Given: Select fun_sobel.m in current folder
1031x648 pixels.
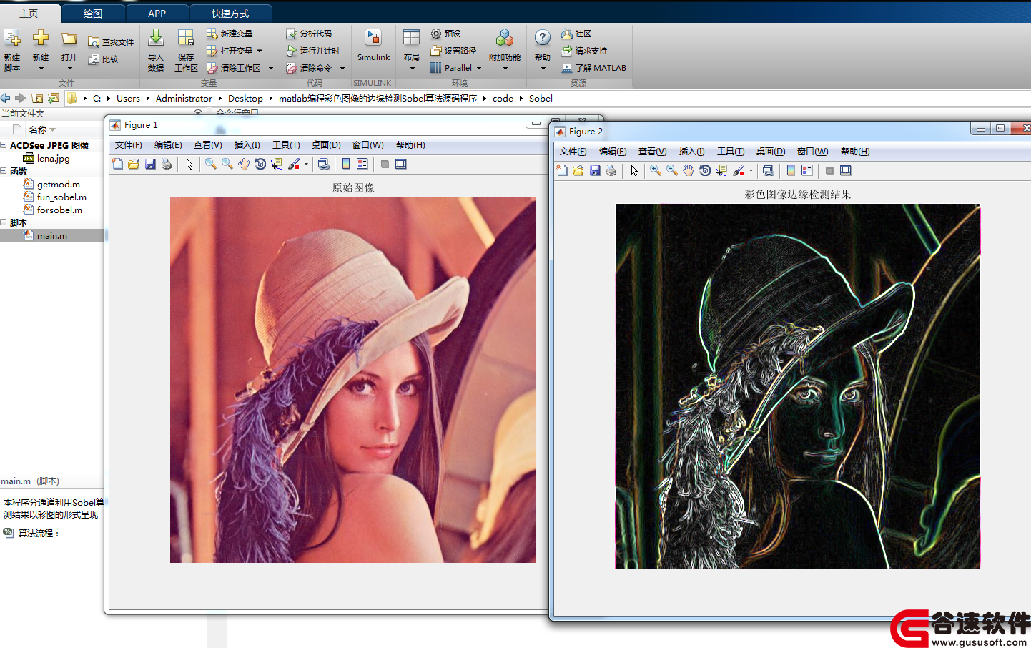Looking at the screenshot, I should point(61,197).
